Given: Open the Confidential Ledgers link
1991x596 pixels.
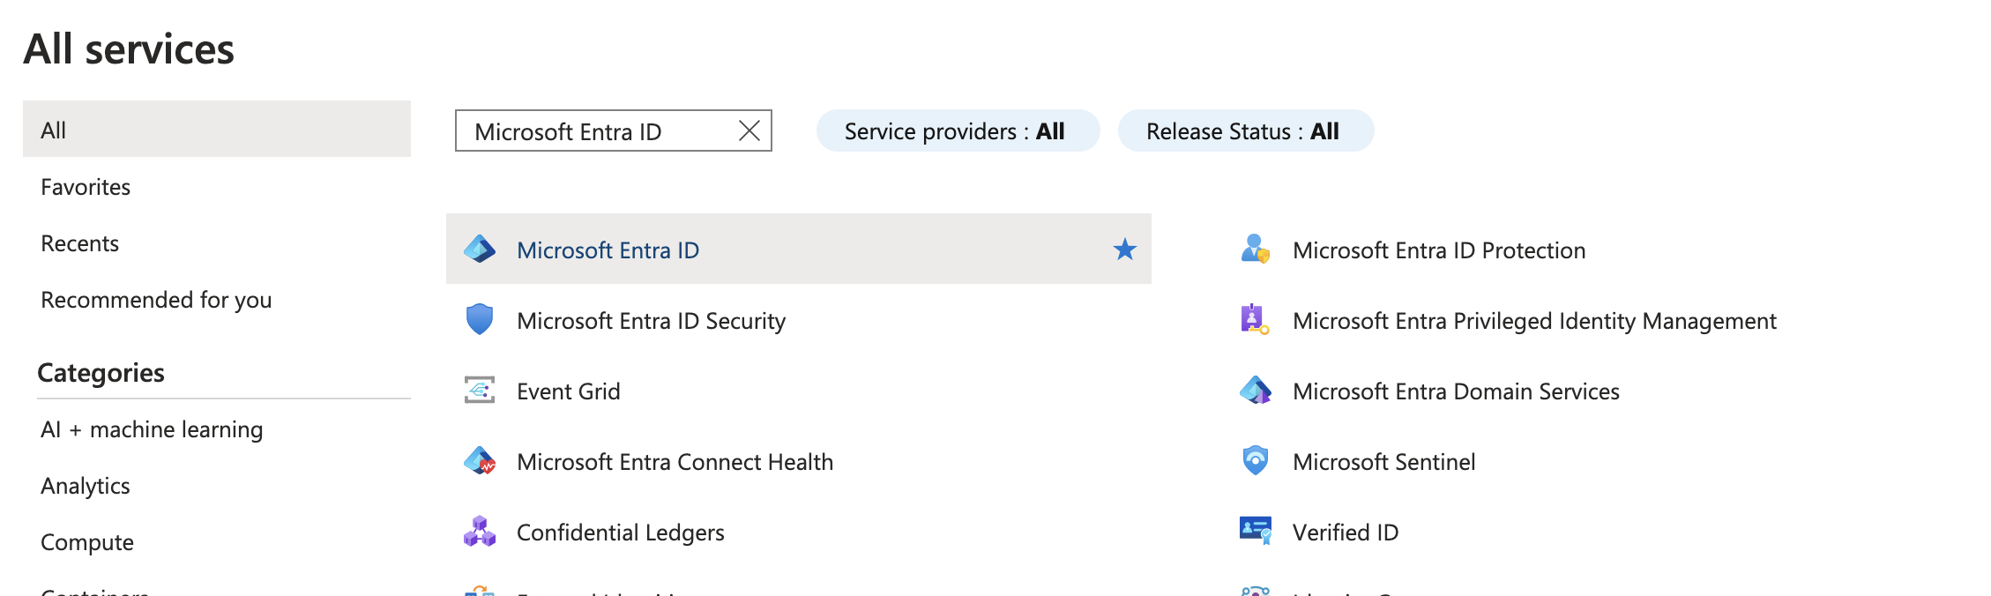Looking at the screenshot, I should pyautogui.click(x=621, y=533).
